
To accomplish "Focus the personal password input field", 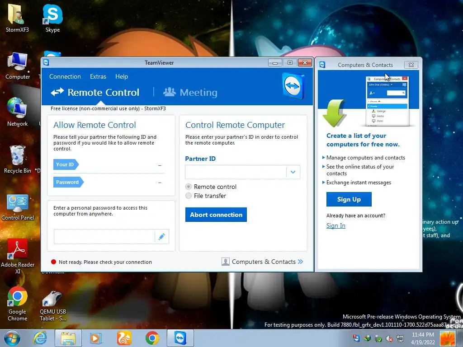I will point(104,237).
